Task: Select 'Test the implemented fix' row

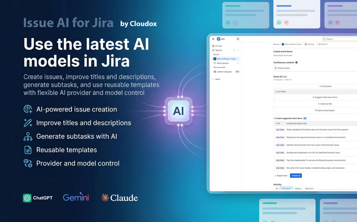Action: [x=315, y=160]
